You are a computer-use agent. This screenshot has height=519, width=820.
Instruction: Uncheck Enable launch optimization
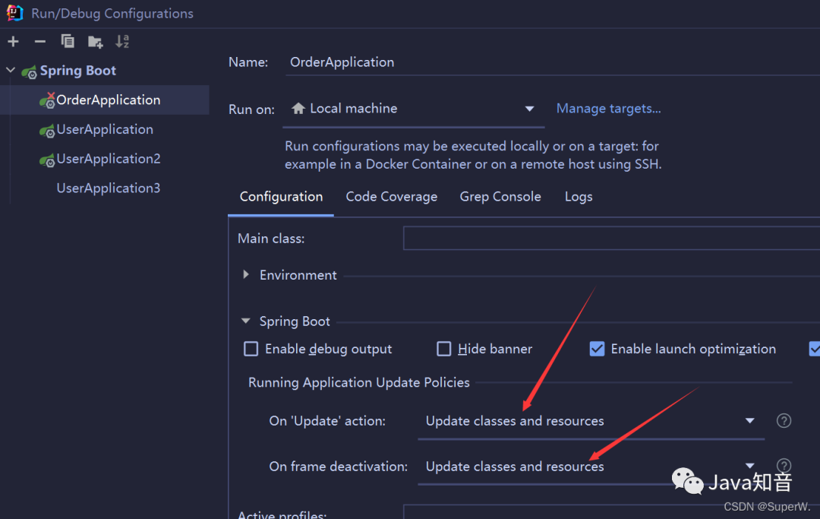coord(597,349)
